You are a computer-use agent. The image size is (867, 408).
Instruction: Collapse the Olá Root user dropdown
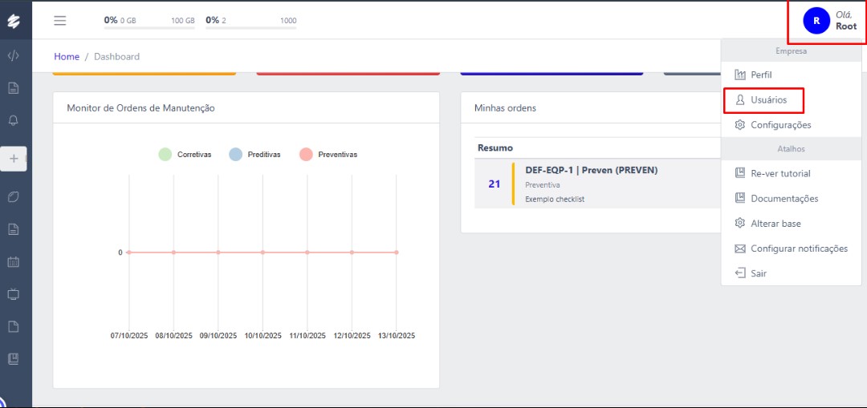point(828,21)
